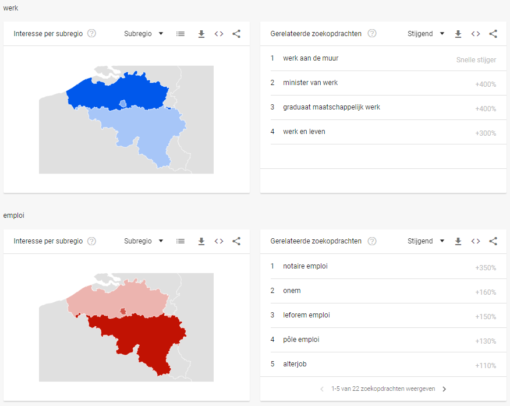Show help for werk Interesse per subregio
Viewport: 510px width, 406px height.
92,34
